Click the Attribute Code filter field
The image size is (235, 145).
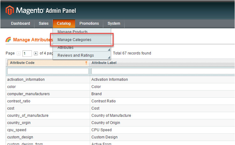tap(48, 71)
